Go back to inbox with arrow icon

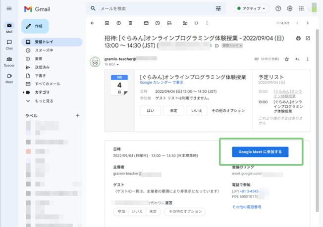93,23
